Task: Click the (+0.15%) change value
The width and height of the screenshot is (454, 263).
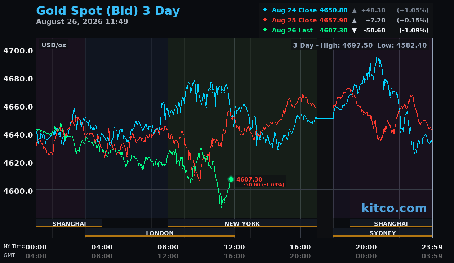Action: tap(413, 21)
